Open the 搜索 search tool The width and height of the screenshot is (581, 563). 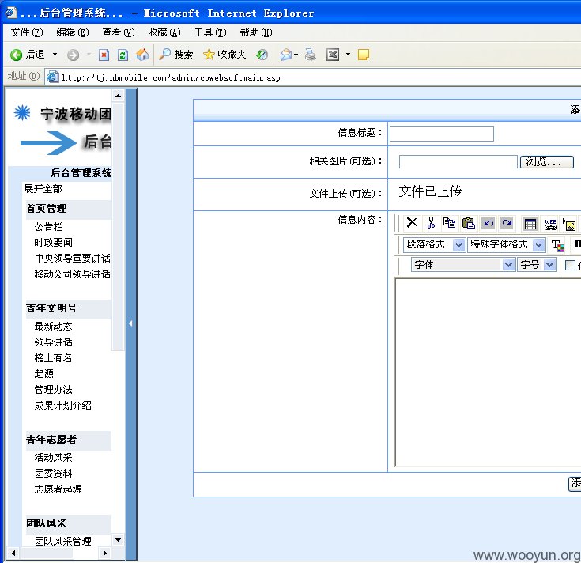[175, 55]
